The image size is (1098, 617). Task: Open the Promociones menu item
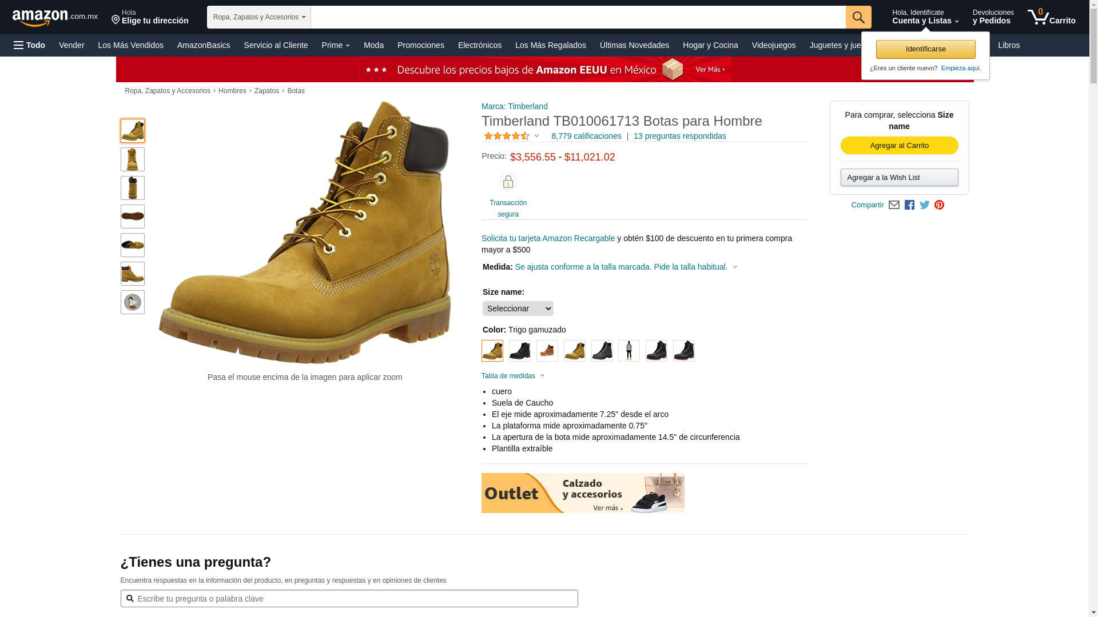pos(421,45)
